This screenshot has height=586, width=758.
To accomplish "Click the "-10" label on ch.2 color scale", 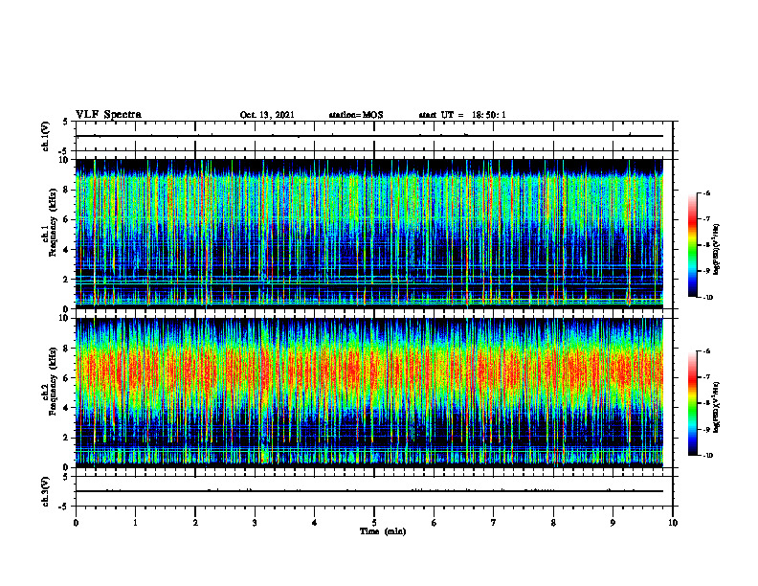I will click(707, 456).
